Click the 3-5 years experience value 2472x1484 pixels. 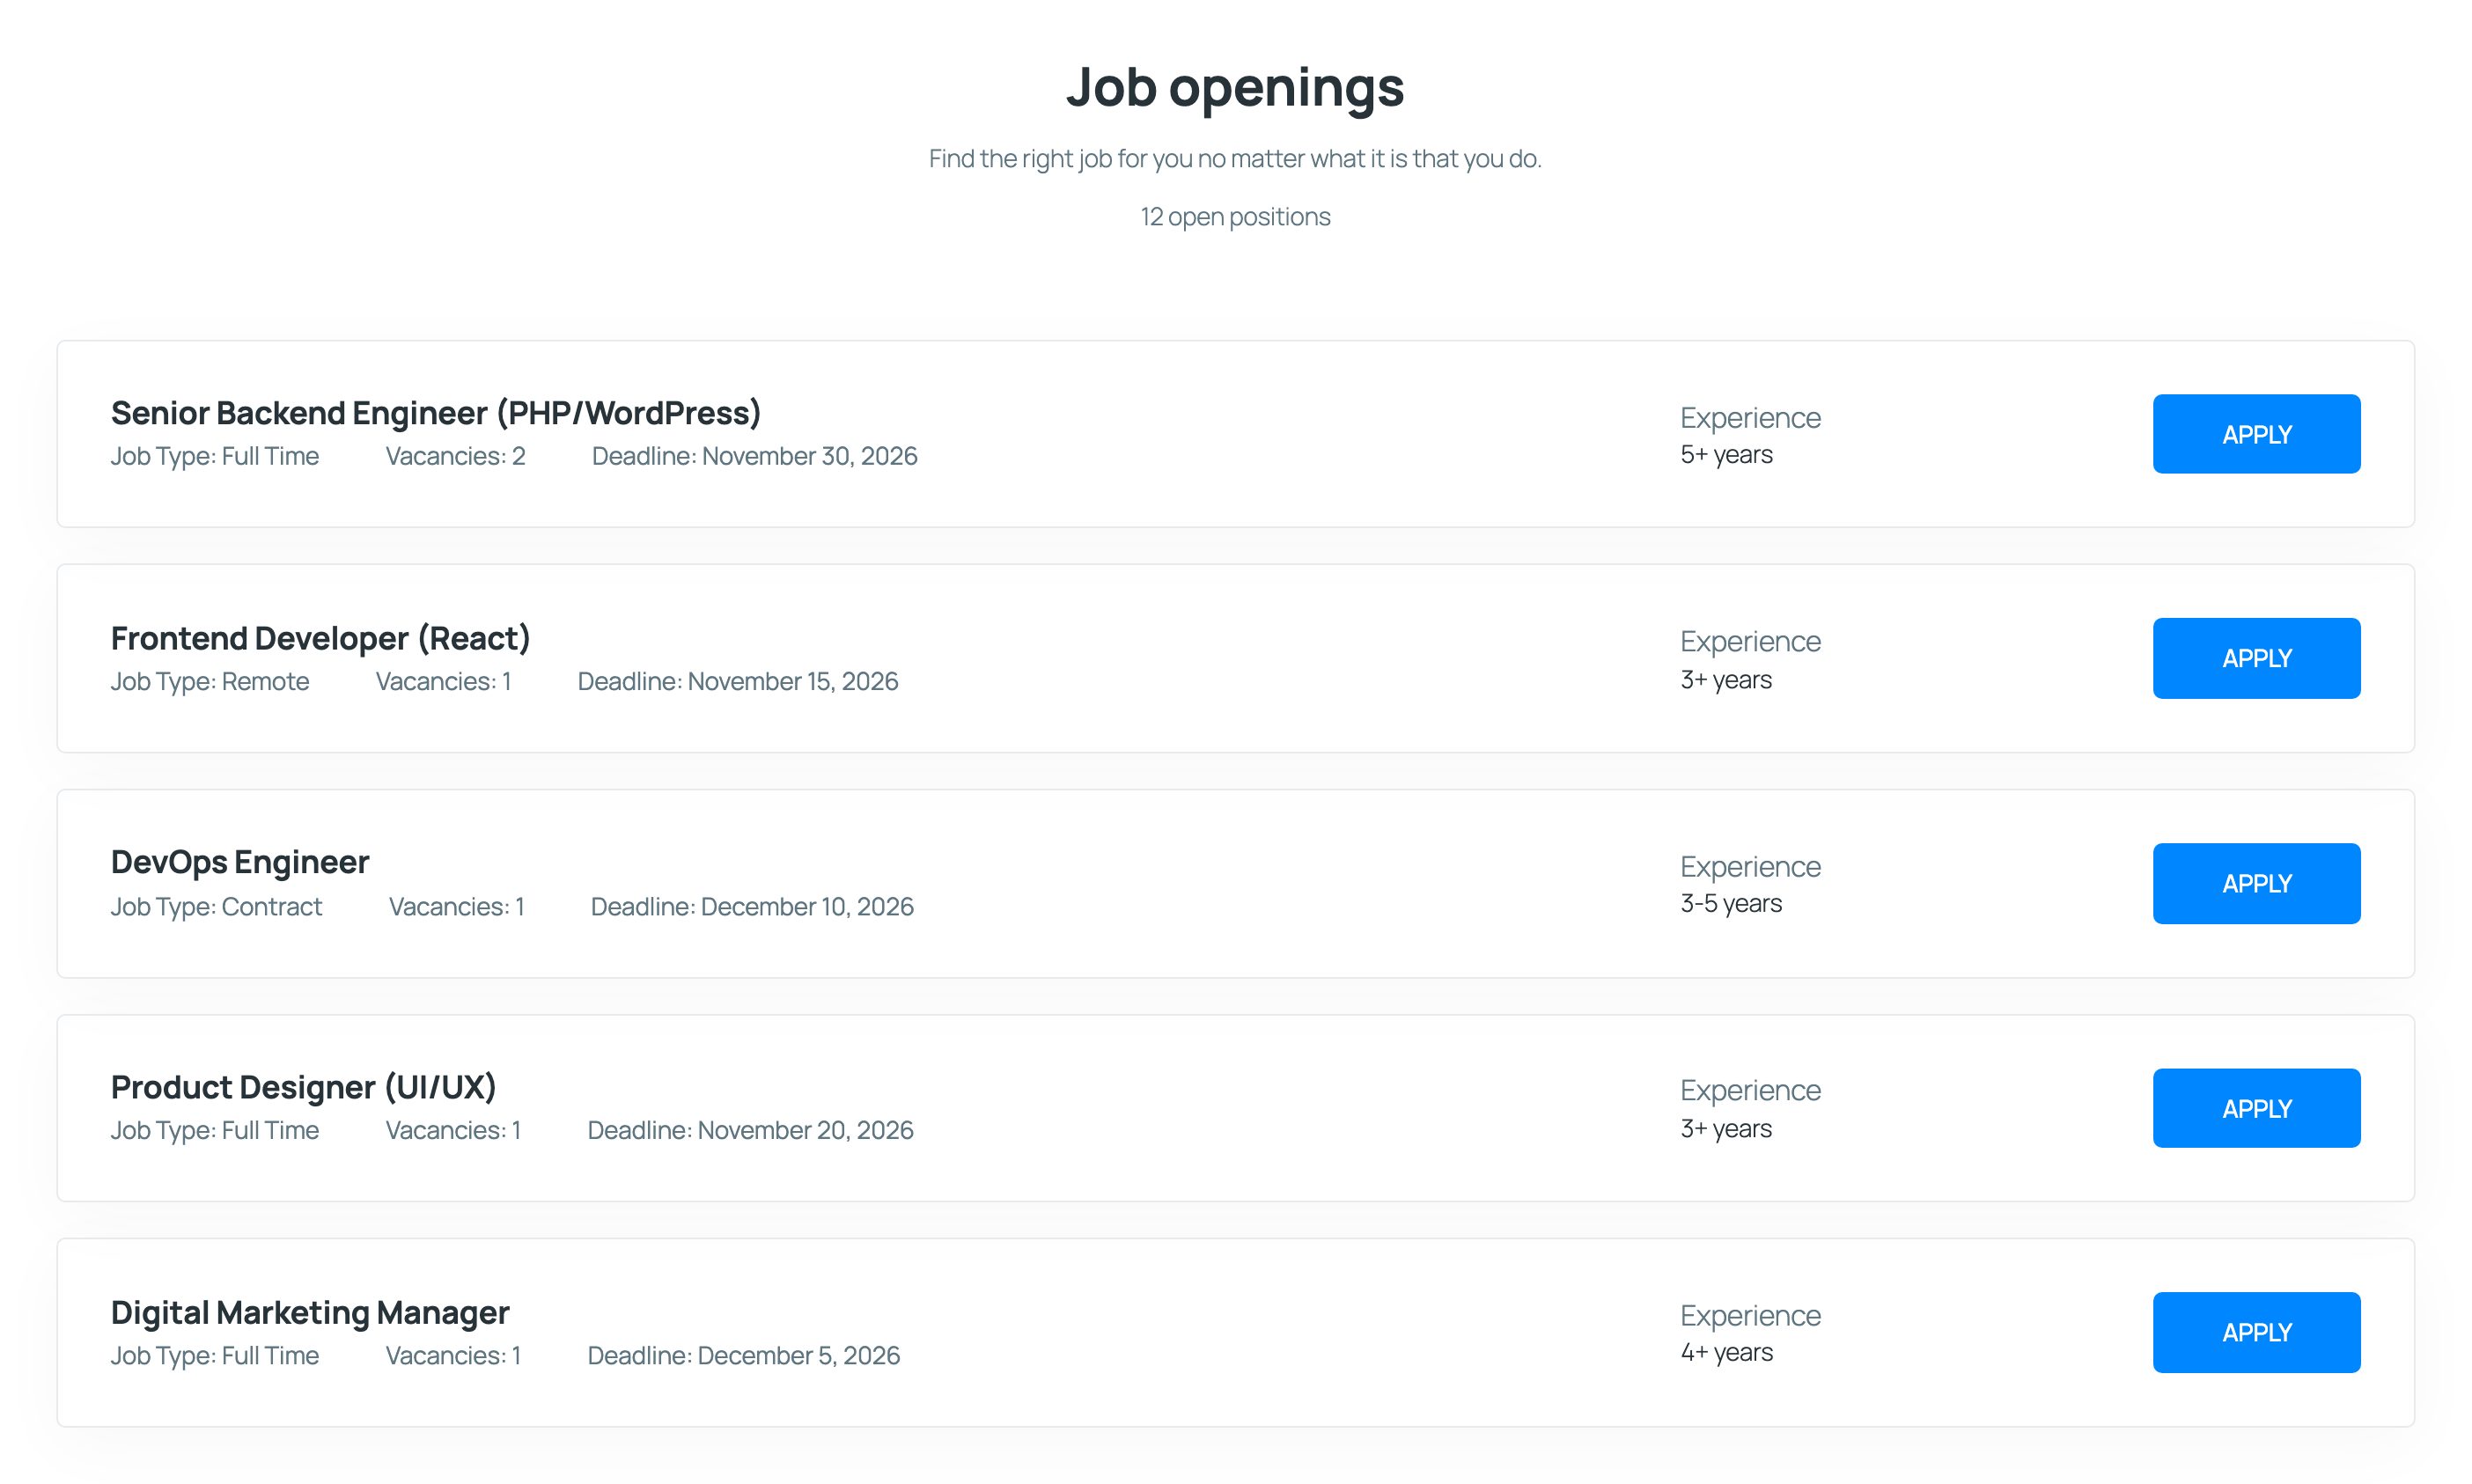tap(1730, 903)
